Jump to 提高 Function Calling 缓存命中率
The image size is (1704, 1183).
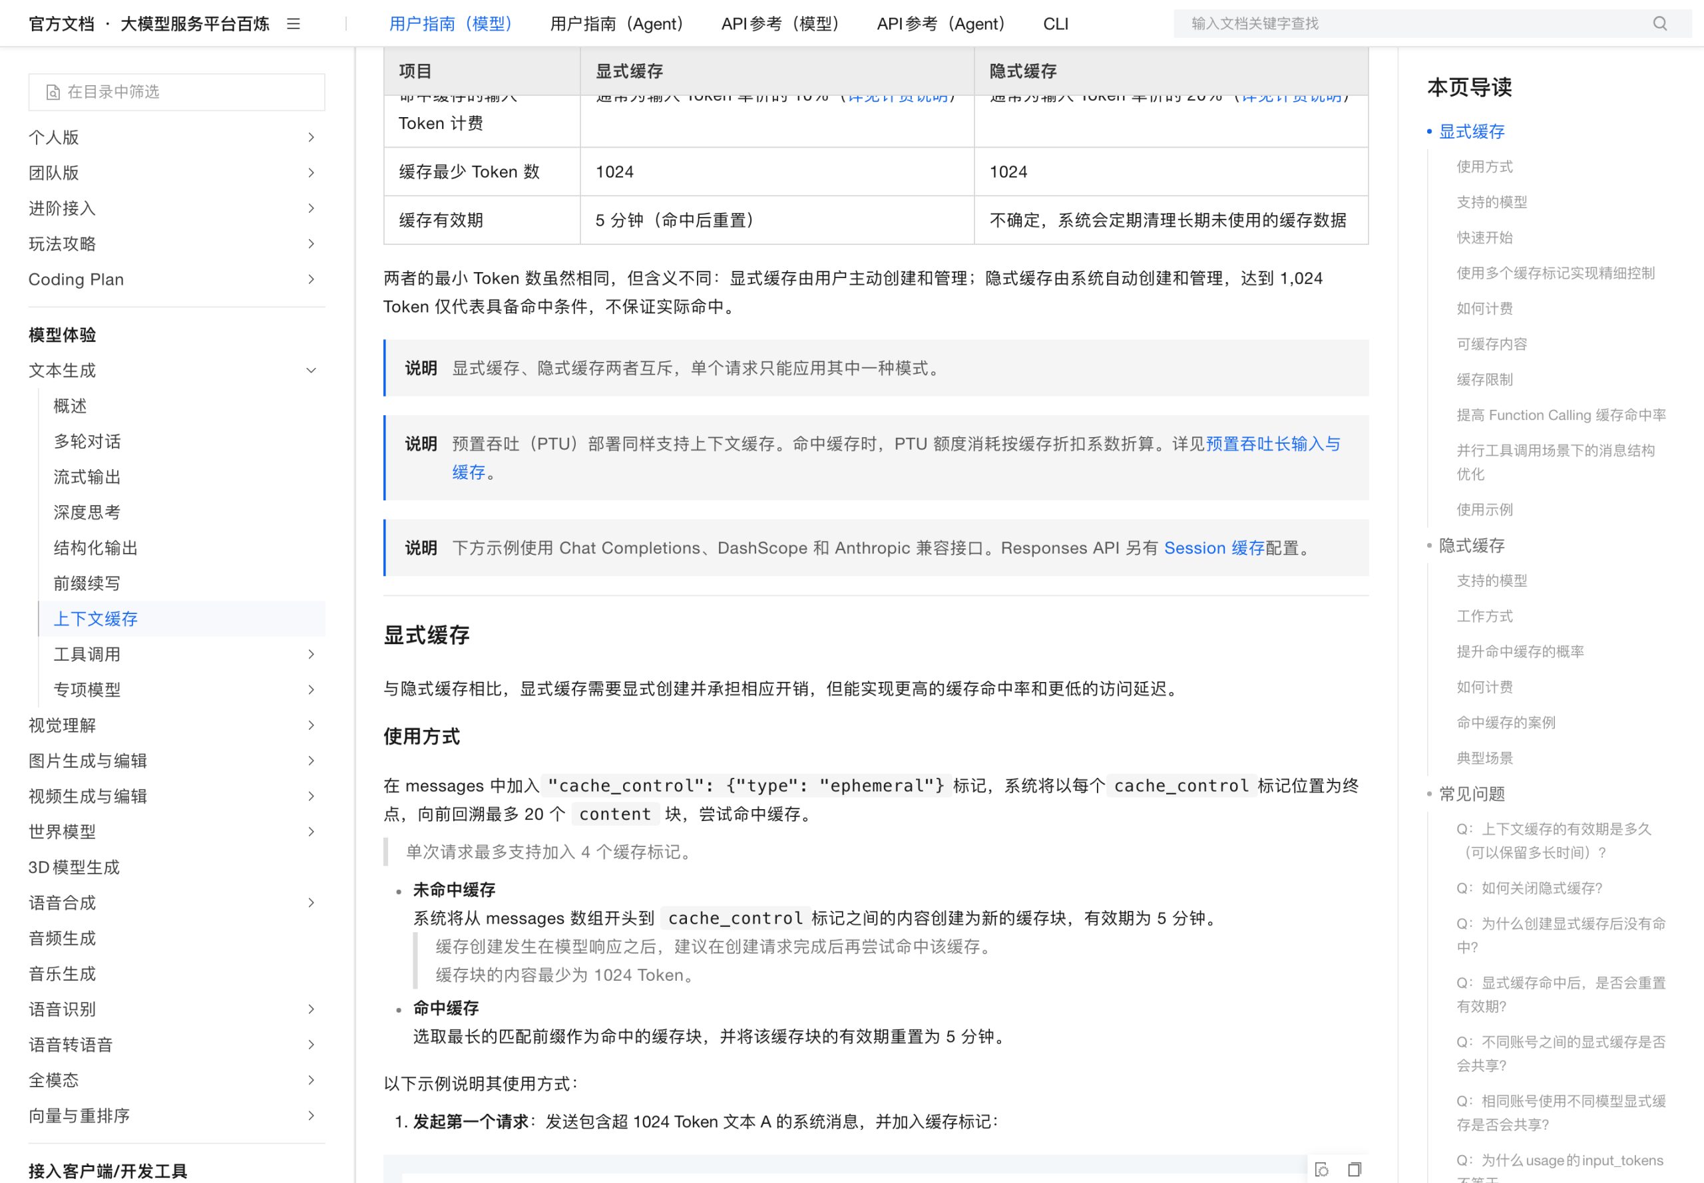click(x=1561, y=415)
